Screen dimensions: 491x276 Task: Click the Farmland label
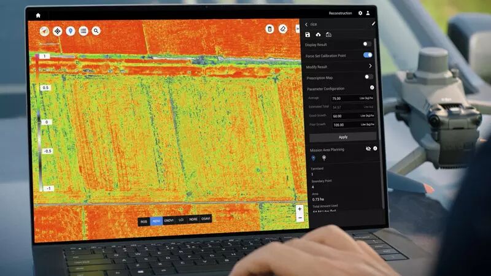click(317, 168)
